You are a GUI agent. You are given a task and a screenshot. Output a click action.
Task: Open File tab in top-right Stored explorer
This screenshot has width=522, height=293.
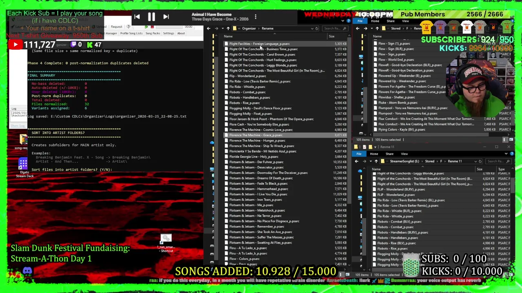coord(360,21)
